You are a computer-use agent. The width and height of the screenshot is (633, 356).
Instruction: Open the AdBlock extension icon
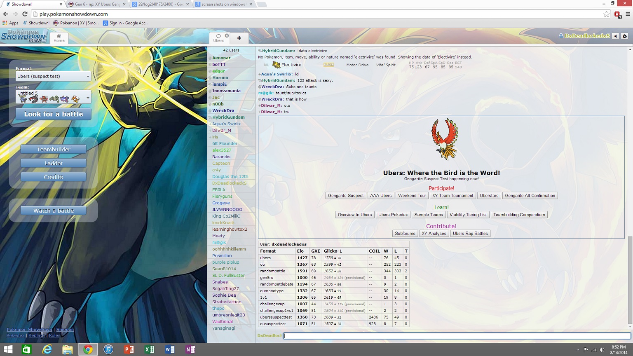click(x=617, y=14)
